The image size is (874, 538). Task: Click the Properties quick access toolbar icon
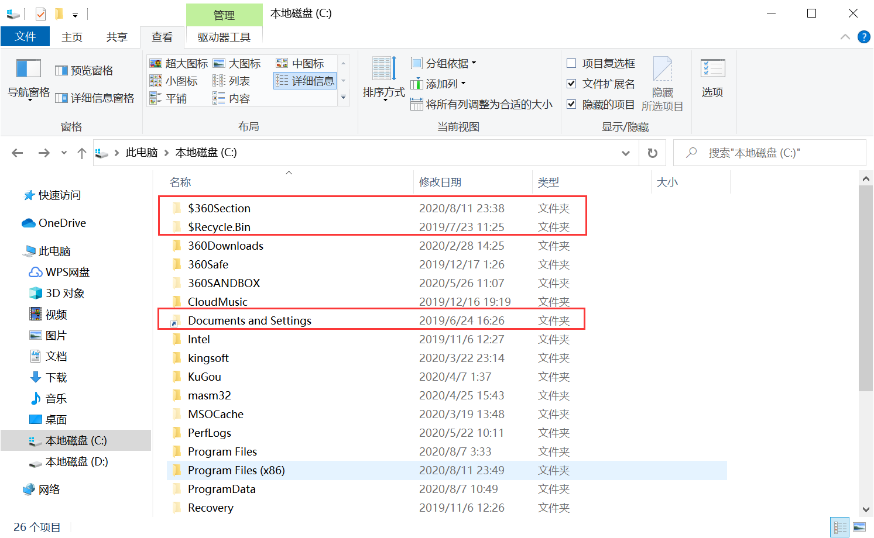tap(40, 13)
